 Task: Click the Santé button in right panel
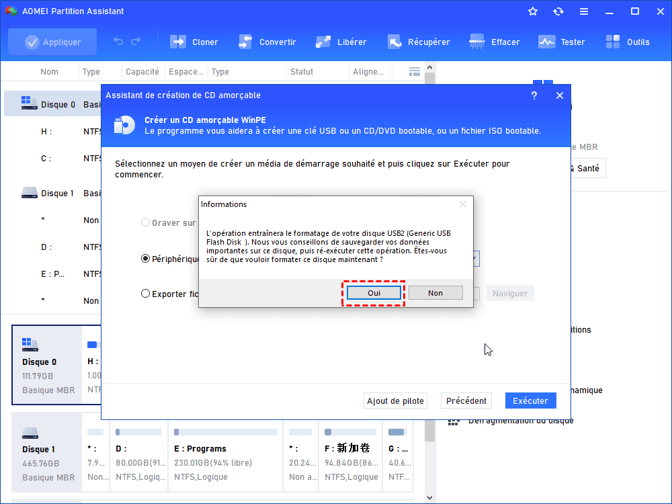tap(587, 169)
